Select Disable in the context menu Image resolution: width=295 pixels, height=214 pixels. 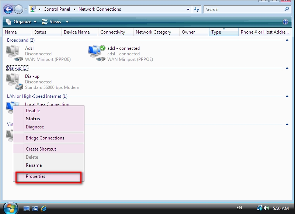pos(33,111)
